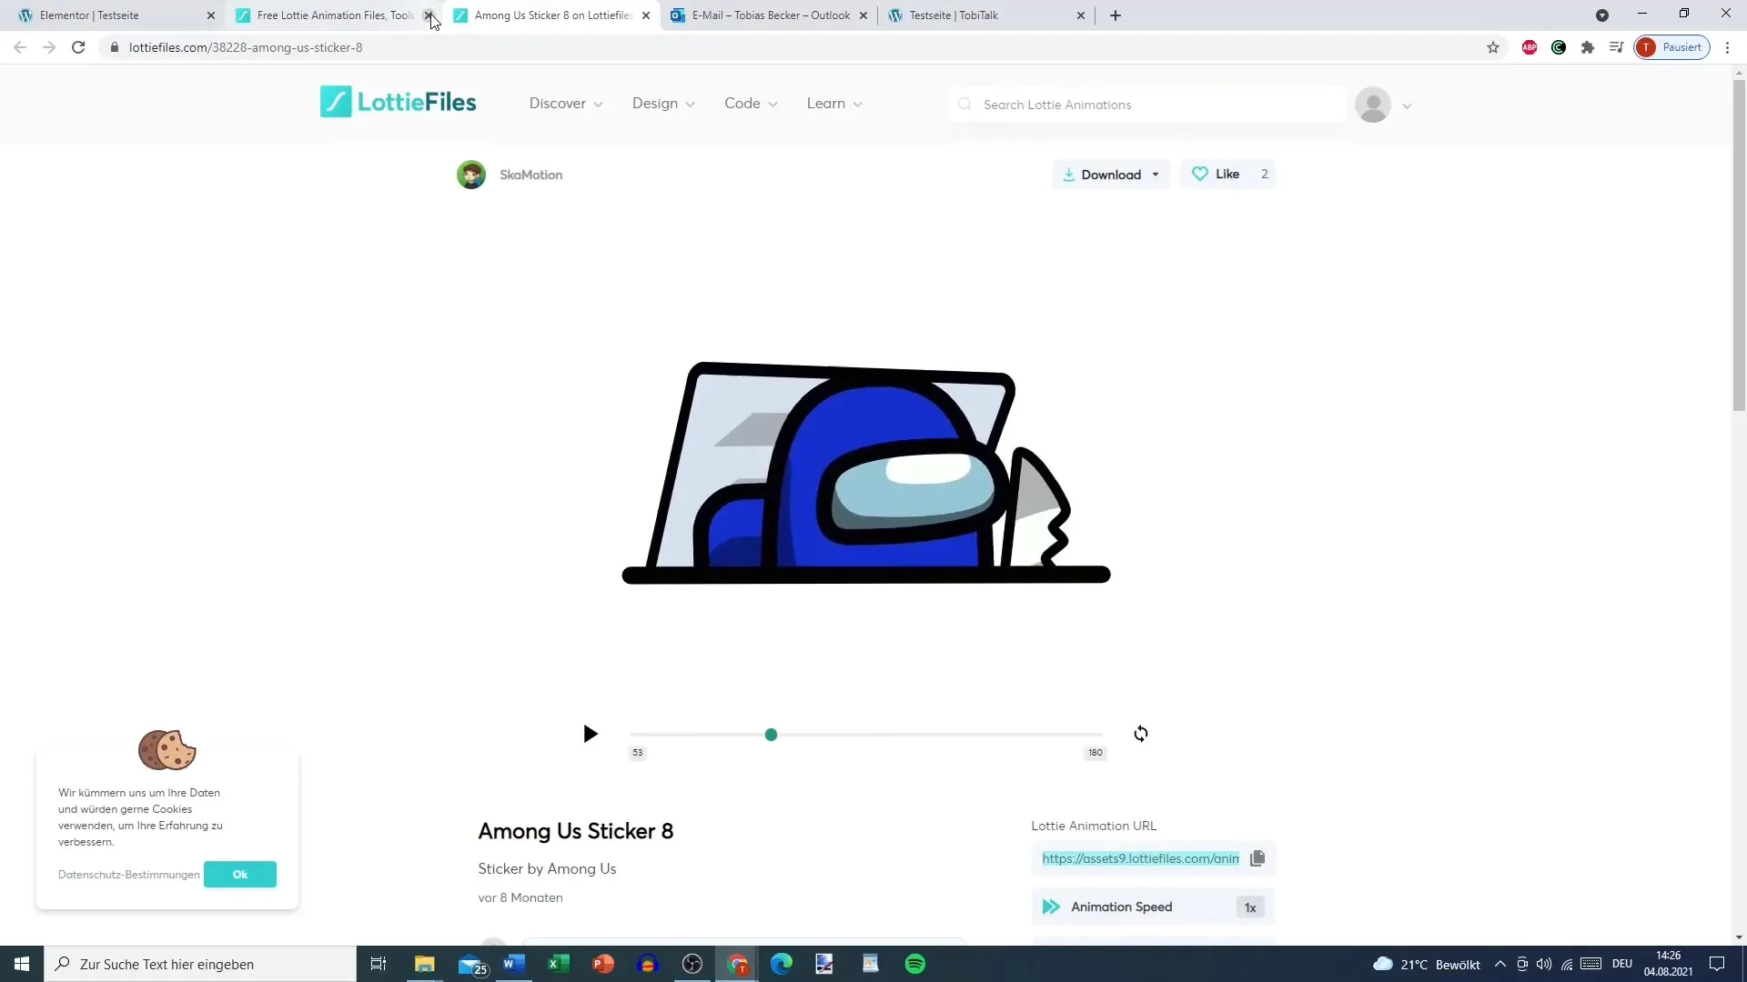Open the notification center icon

(1717, 964)
